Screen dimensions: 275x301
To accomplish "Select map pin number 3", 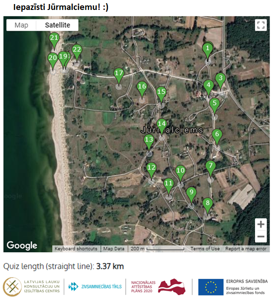I will [220, 79].
